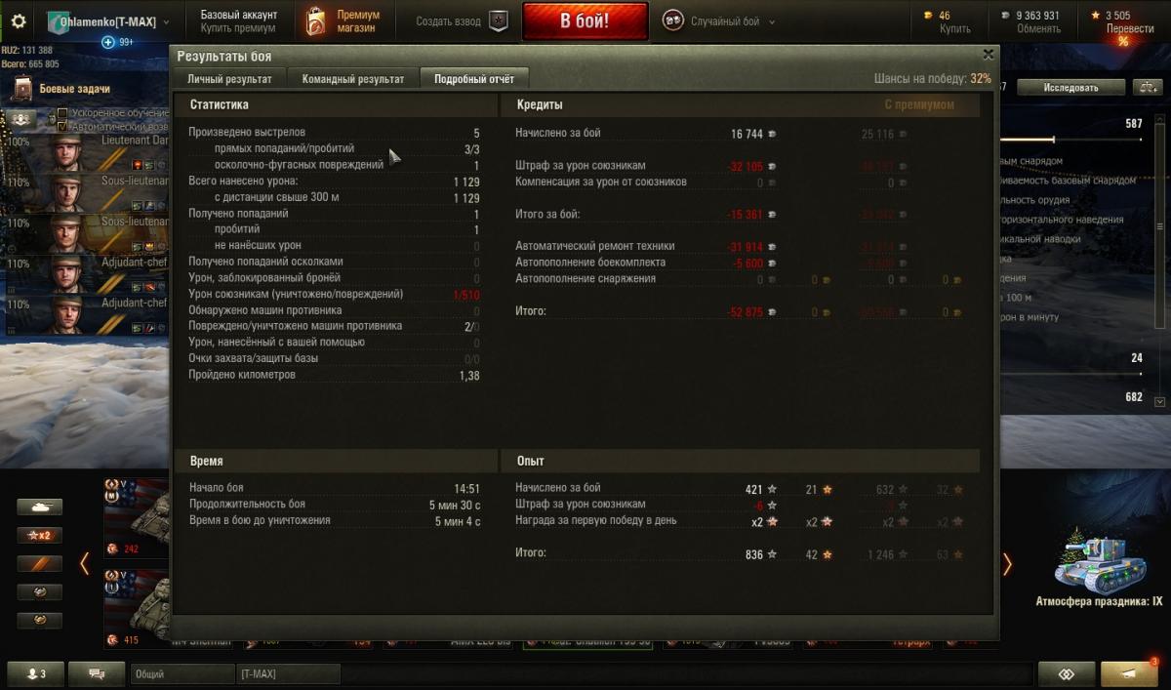Click the red В бой! button
1171x690 pixels.
585,21
